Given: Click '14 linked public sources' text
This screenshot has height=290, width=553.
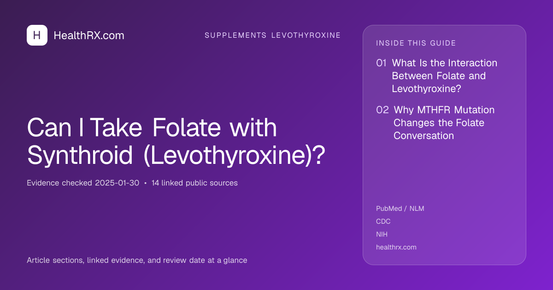Looking at the screenshot, I should pos(194,183).
